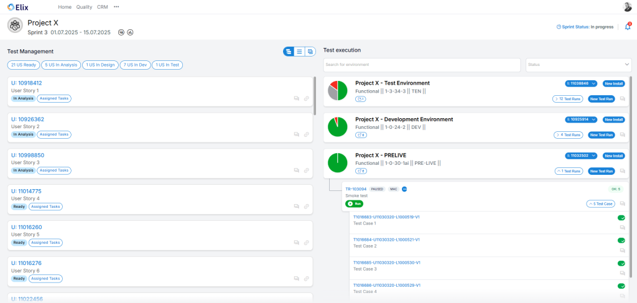
Task: Click the Elix logo
Action: tap(18, 7)
